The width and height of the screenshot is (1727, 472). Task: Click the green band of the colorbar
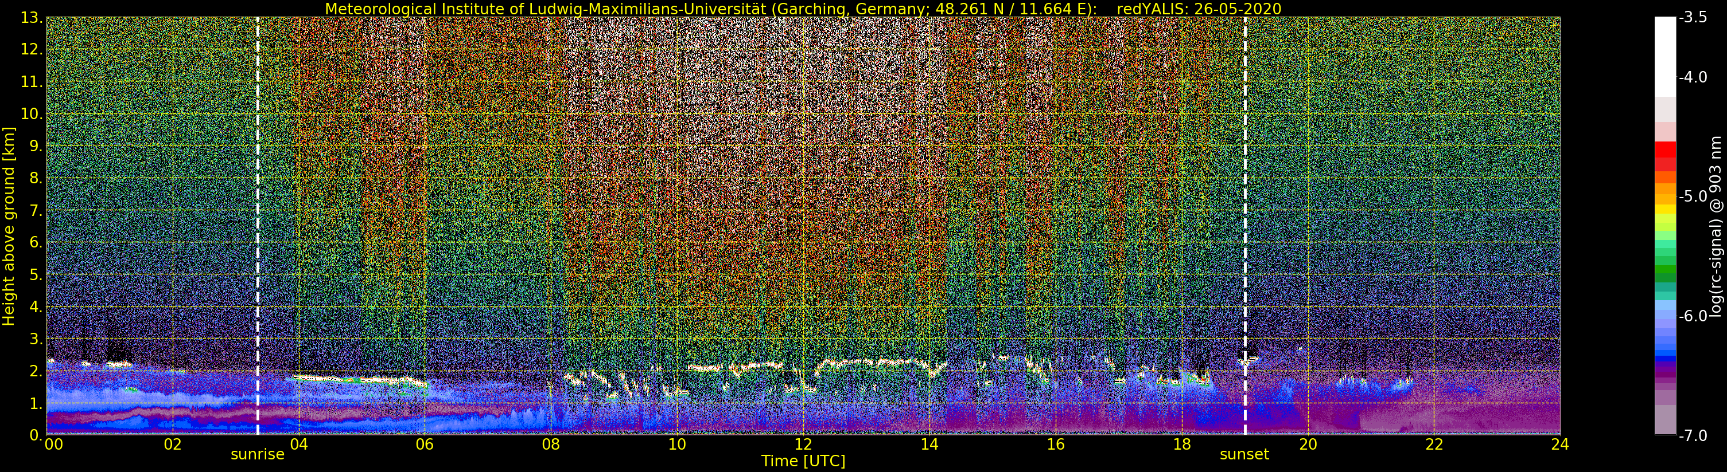coord(1665,268)
